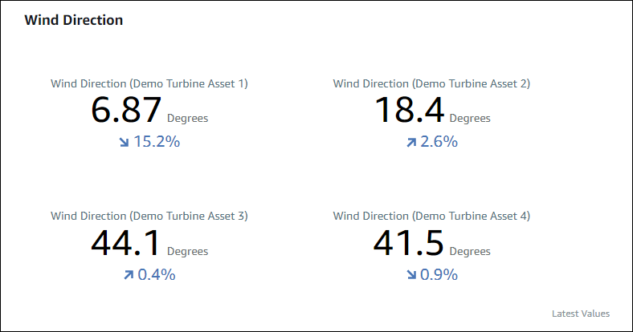
Task: Click the up-trend arrow for Turbine Asset 3
Action: coord(128,275)
